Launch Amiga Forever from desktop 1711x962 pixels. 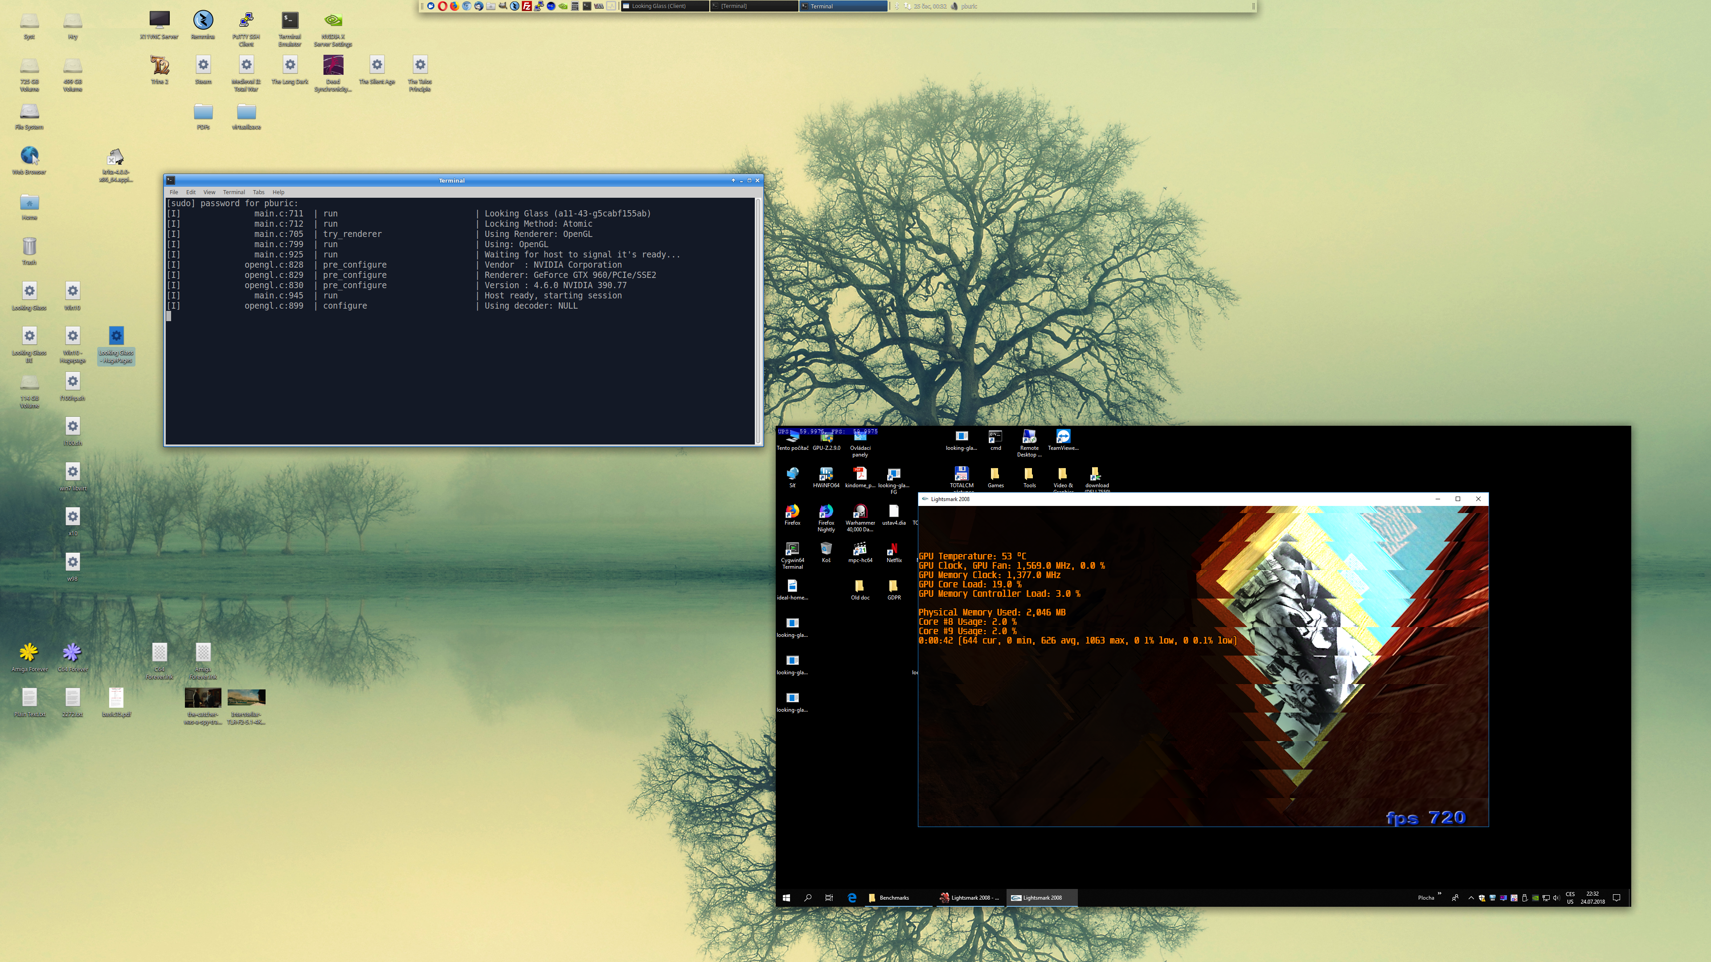[x=29, y=656]
